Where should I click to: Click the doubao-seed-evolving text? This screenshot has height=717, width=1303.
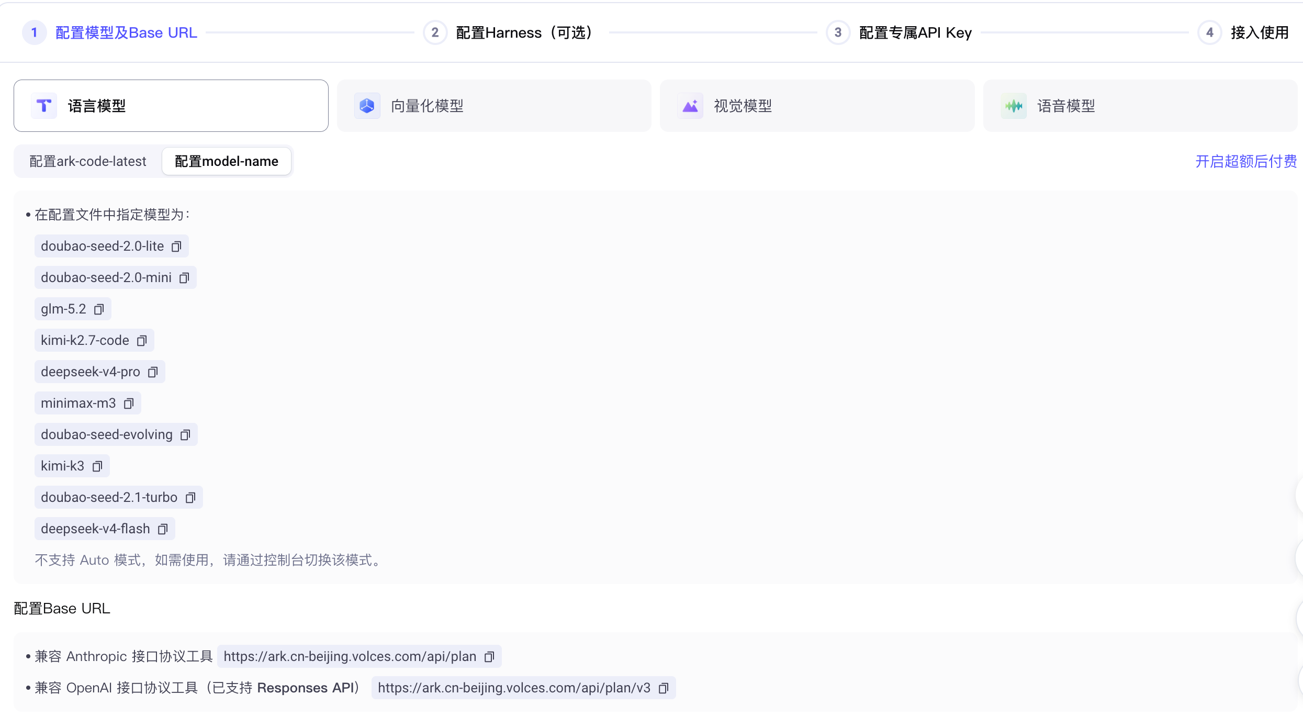tap(107, 434)
